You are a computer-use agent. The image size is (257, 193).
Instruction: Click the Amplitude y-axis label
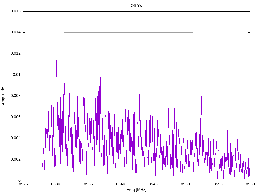(3, 96)
